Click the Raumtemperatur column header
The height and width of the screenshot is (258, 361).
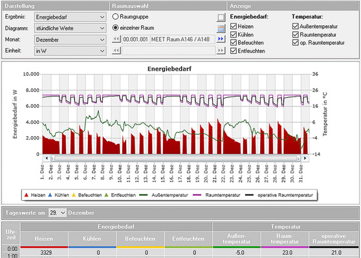click(x=285, y=239)
